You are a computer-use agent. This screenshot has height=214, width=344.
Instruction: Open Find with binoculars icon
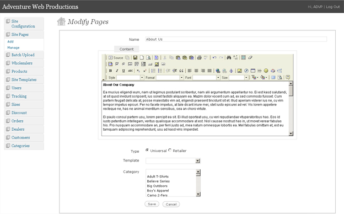tap(229, 57)
